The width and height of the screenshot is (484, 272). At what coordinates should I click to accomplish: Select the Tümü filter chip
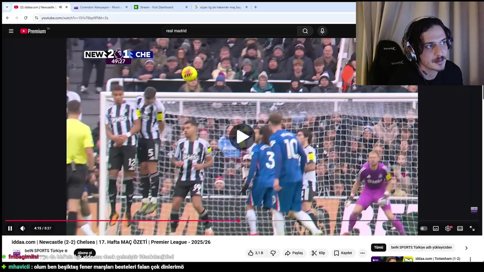(379, 247)
